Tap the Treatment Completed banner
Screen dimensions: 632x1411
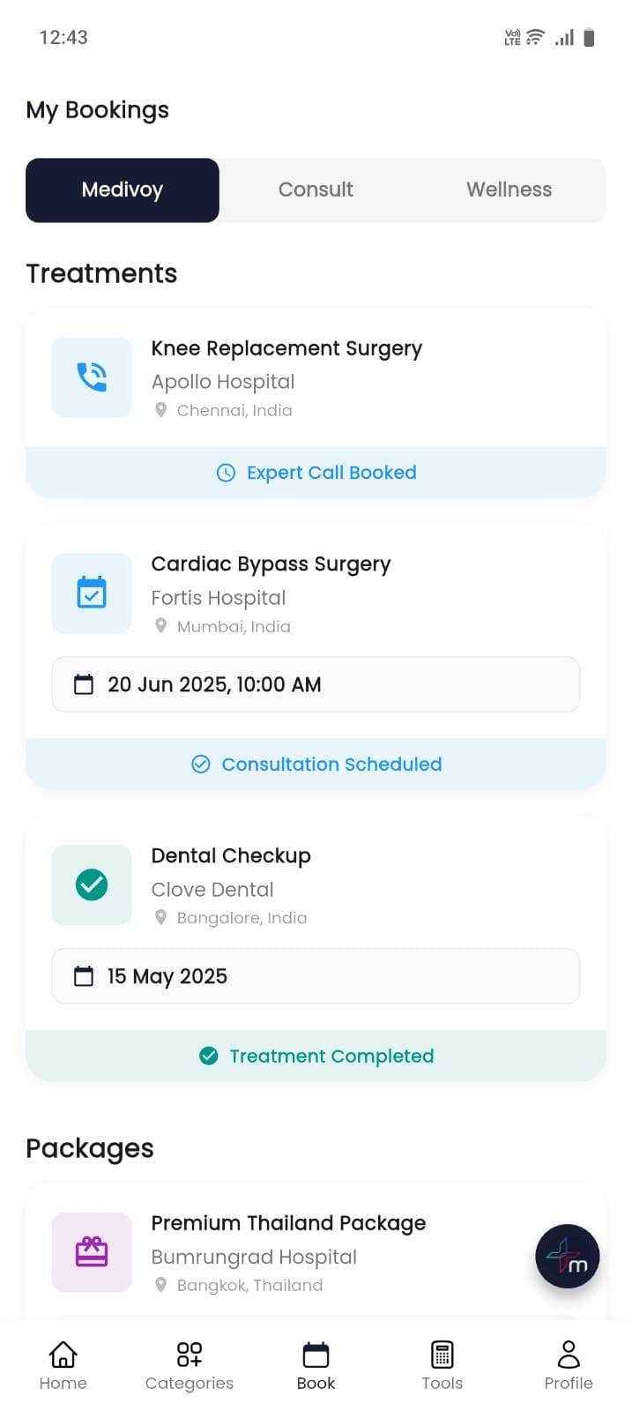pos(316,1056)
